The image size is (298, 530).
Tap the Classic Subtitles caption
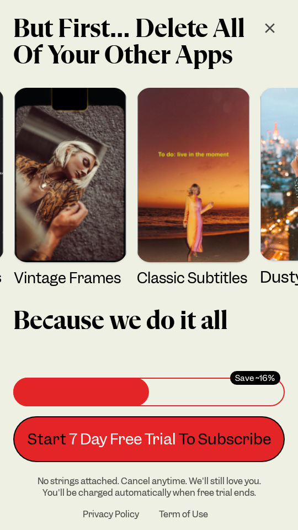pos(192,278)
